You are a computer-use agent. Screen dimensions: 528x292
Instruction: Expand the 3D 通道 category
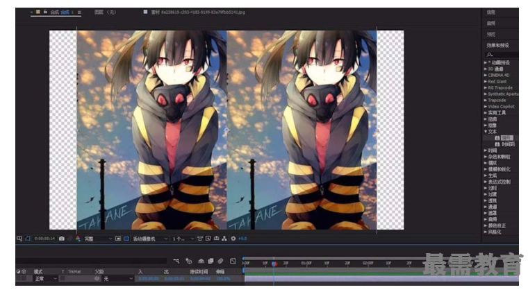(485, 69)
